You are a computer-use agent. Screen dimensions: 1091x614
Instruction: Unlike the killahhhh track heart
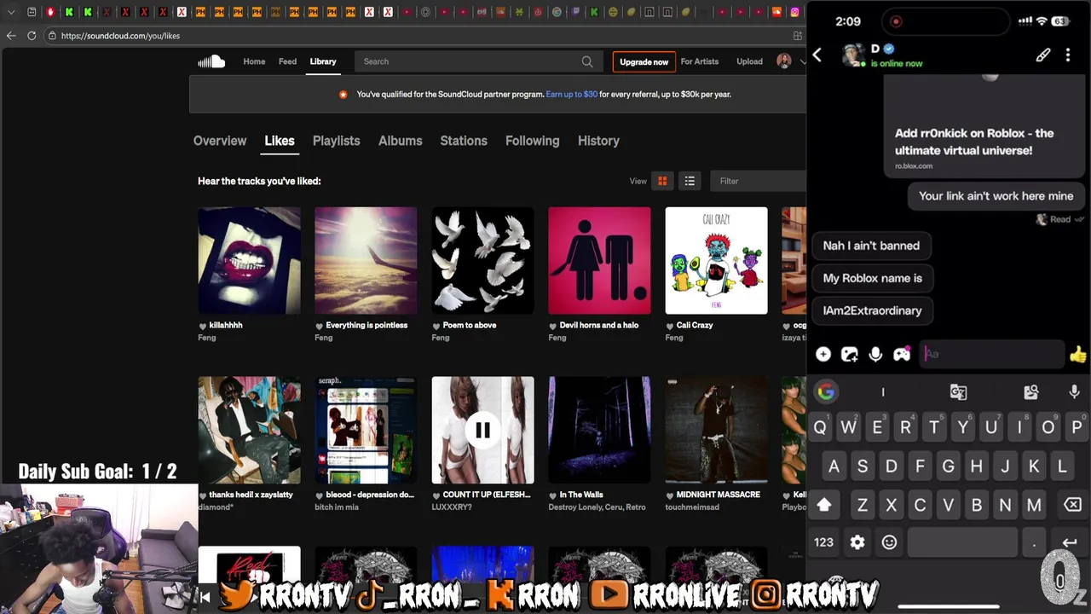(203, 326)
